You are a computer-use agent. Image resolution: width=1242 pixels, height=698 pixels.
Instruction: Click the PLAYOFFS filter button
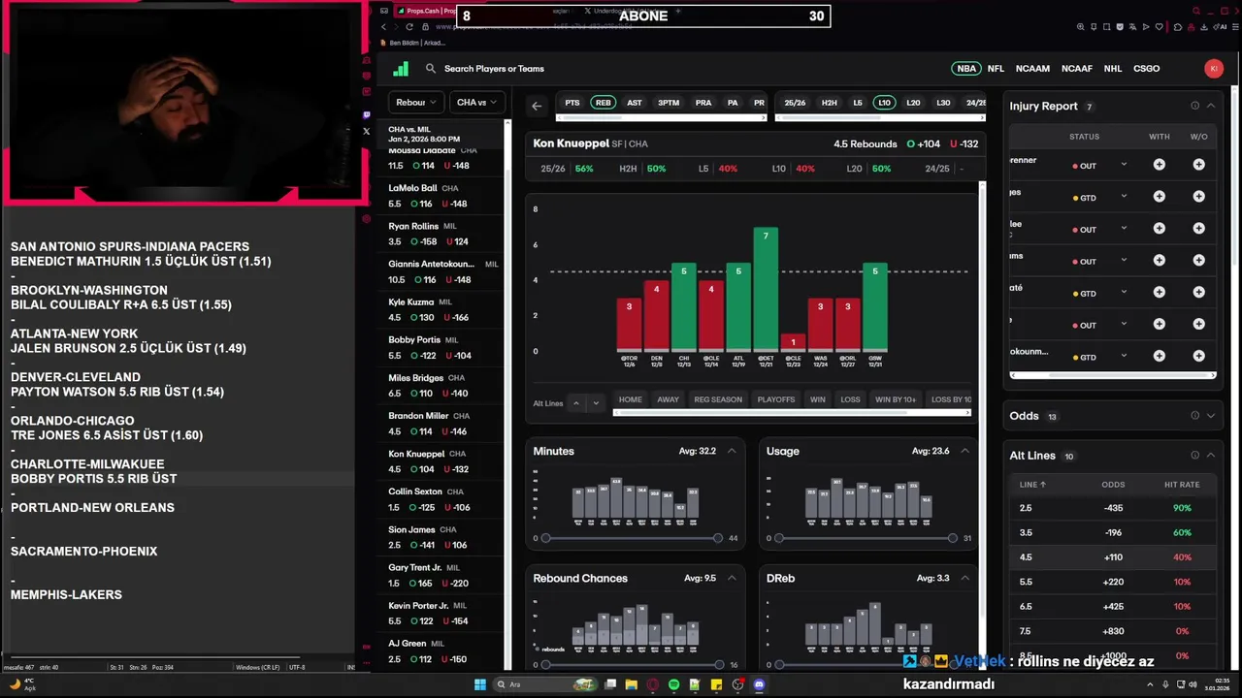(x=776, y=399)
